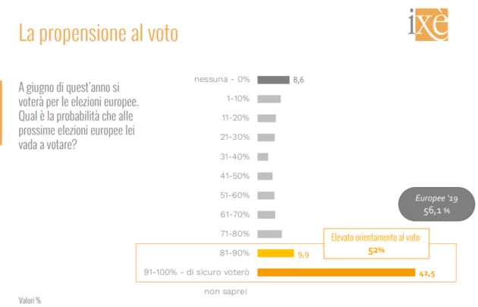Click the survey question text paragraph
This screenshot has width=478, height=307.
[79, 114]
